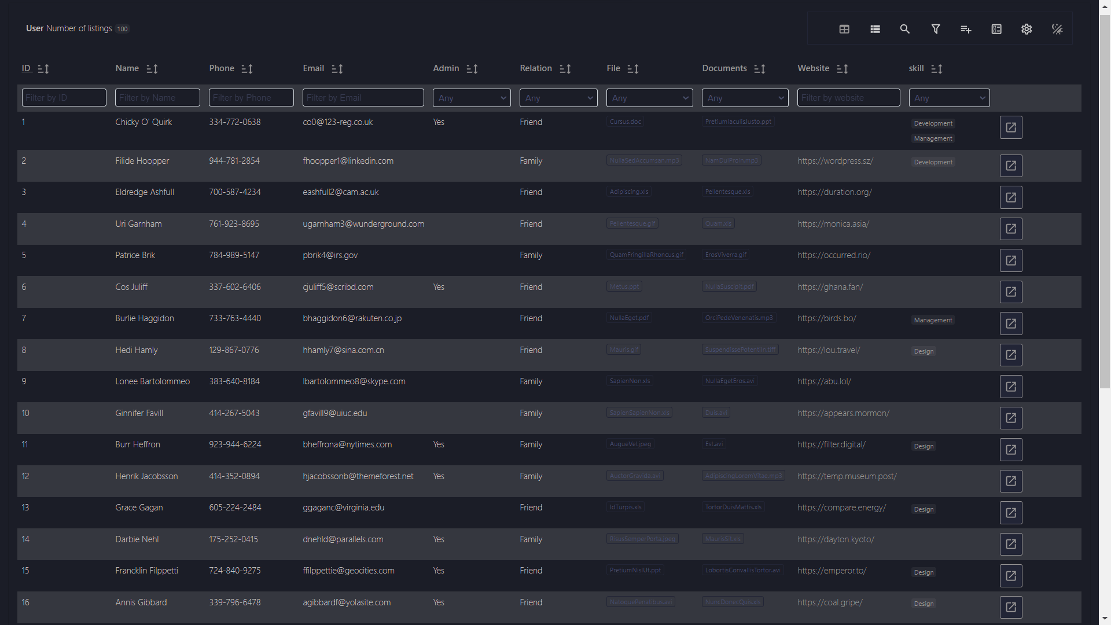
Task: Open edit icon for Cos Juliff row
Action: point(1011,292)
